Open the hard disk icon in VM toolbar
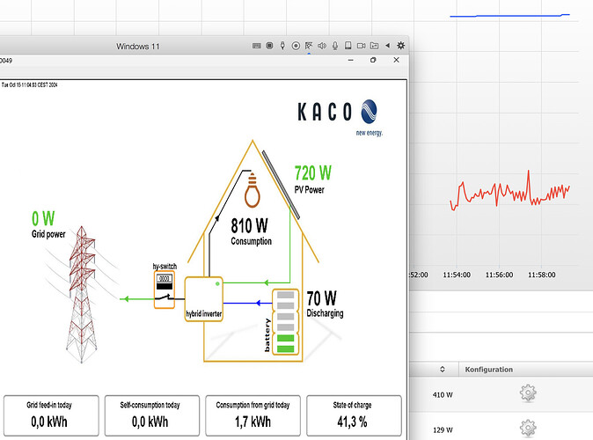This screenshot has height=440, width=593. [x=348, y=46]
